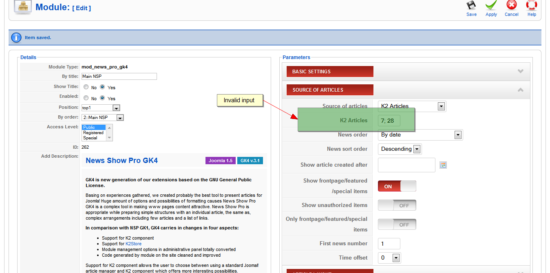Open the Time offset dropdown

coord(389,258)
